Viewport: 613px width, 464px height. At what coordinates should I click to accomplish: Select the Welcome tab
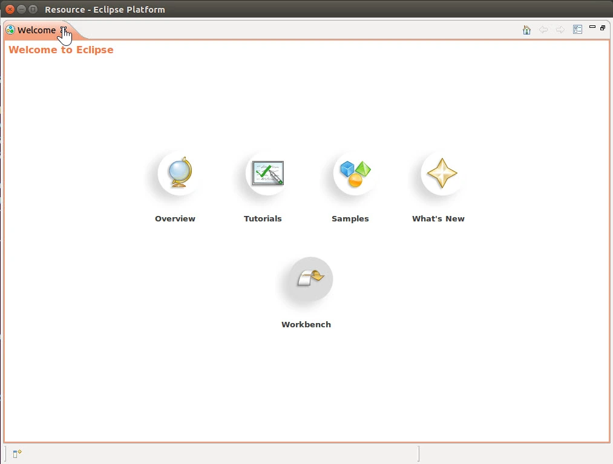point(36,30)
